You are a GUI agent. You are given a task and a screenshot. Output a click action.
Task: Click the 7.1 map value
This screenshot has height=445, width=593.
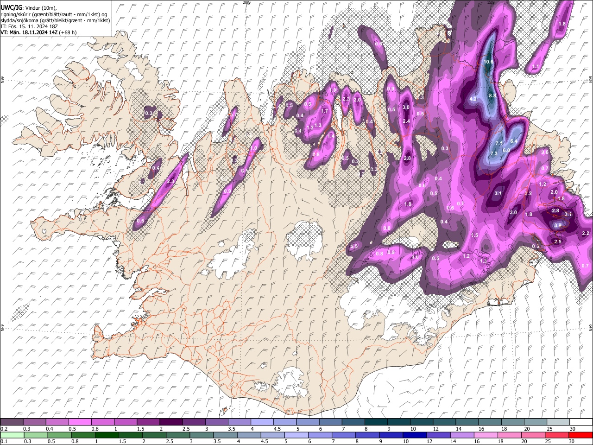pos(499,143)
